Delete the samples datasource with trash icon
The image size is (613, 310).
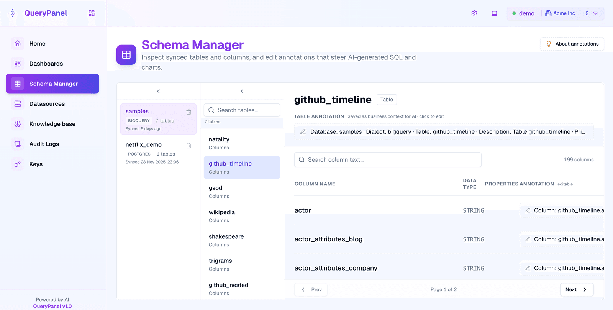(x=188, y=112)
